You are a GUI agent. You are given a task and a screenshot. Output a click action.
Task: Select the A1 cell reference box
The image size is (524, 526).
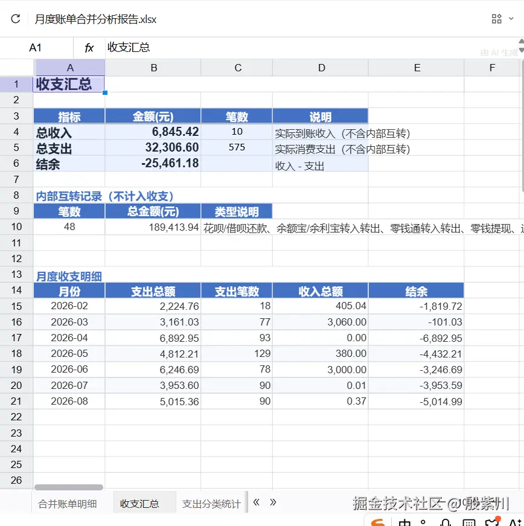(36, 48)
